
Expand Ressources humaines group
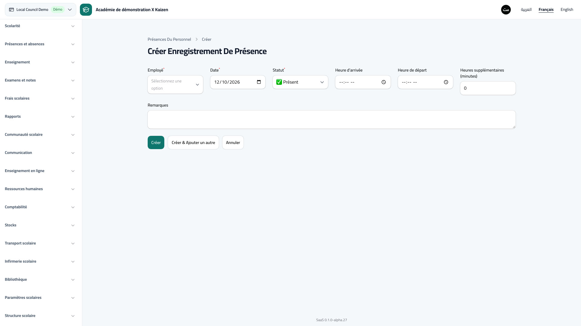(x=40, y=189)
